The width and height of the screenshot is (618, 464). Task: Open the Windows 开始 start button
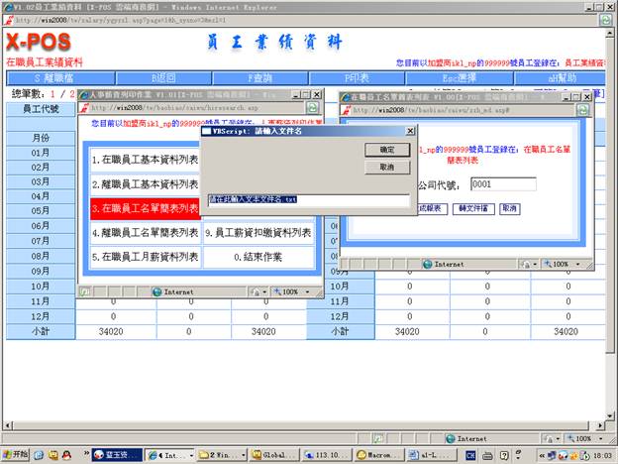tap(17, 454)
